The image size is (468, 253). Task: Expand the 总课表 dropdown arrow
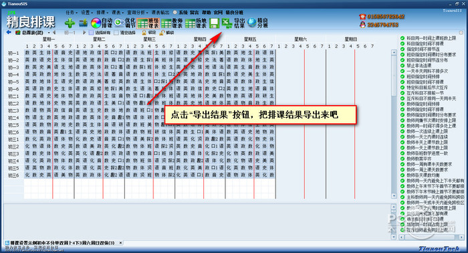(49, 32)
